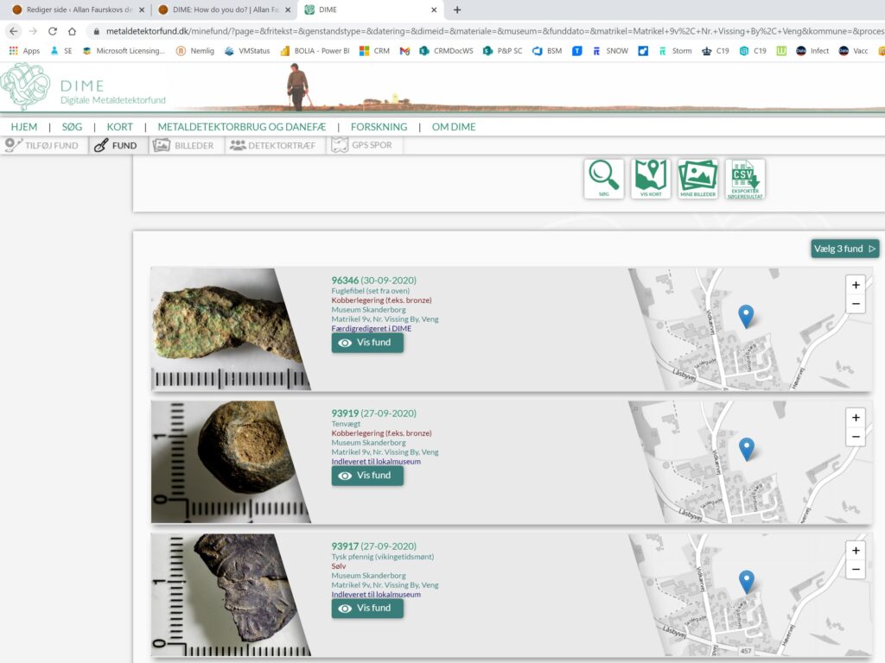This screenshot has height=663, width=885.
Task: Open the Nemlig bookmark
Action: [x=195, y=51]
